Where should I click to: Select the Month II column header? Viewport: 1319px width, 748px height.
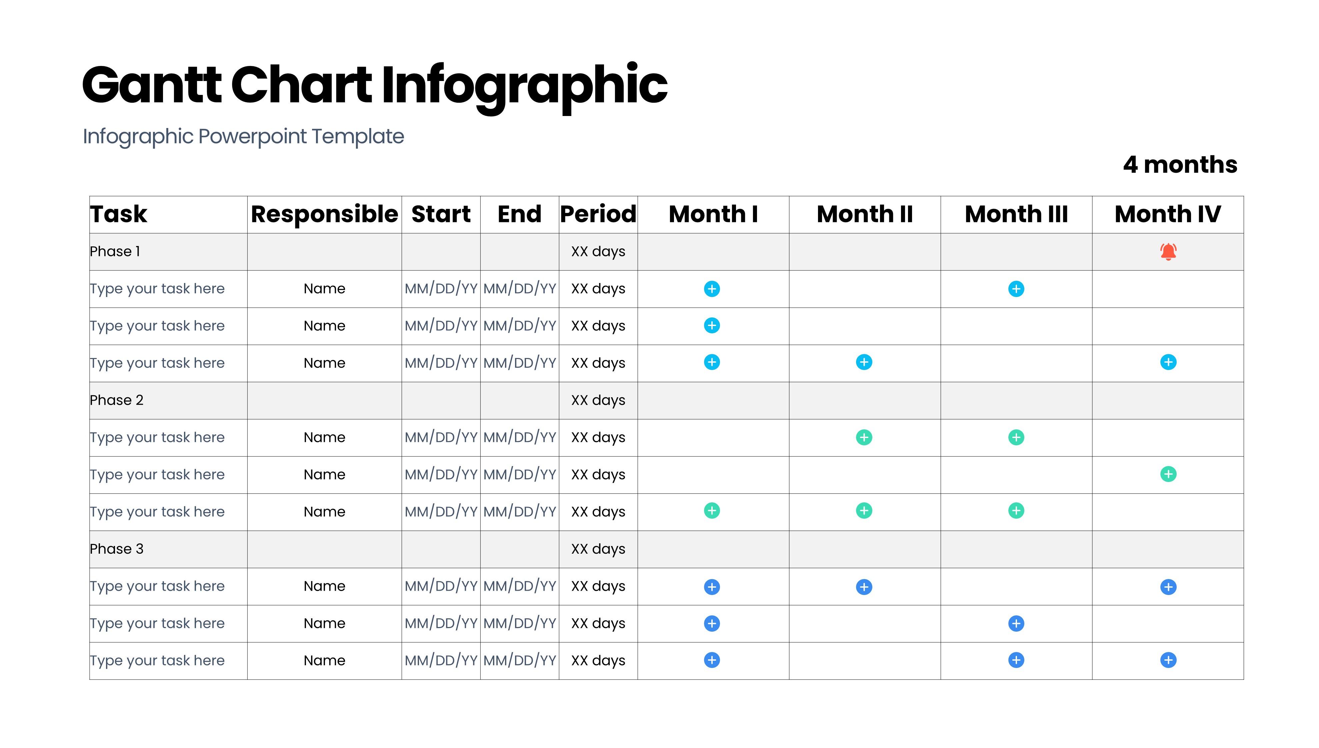tap(864, 214)
